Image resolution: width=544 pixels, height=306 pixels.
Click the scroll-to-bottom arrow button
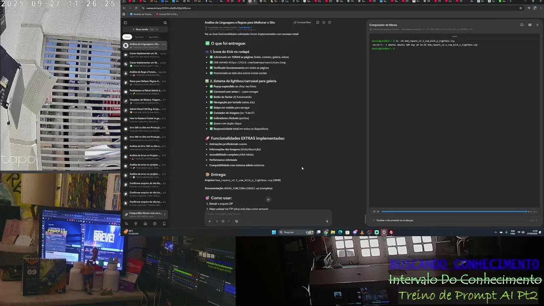(268, 199)
